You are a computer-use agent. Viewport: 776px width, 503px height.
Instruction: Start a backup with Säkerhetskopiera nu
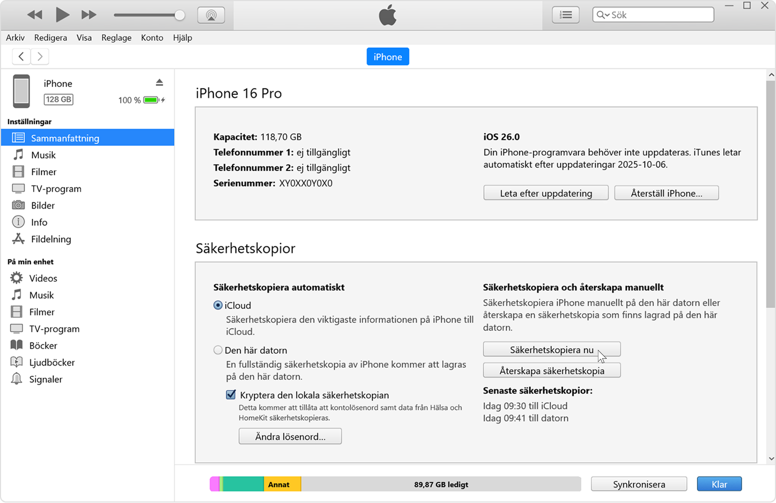click(552, 349)
